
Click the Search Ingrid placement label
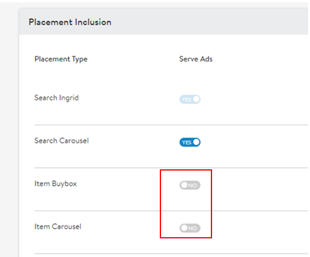pyautogui.click(x=56, y=98)
